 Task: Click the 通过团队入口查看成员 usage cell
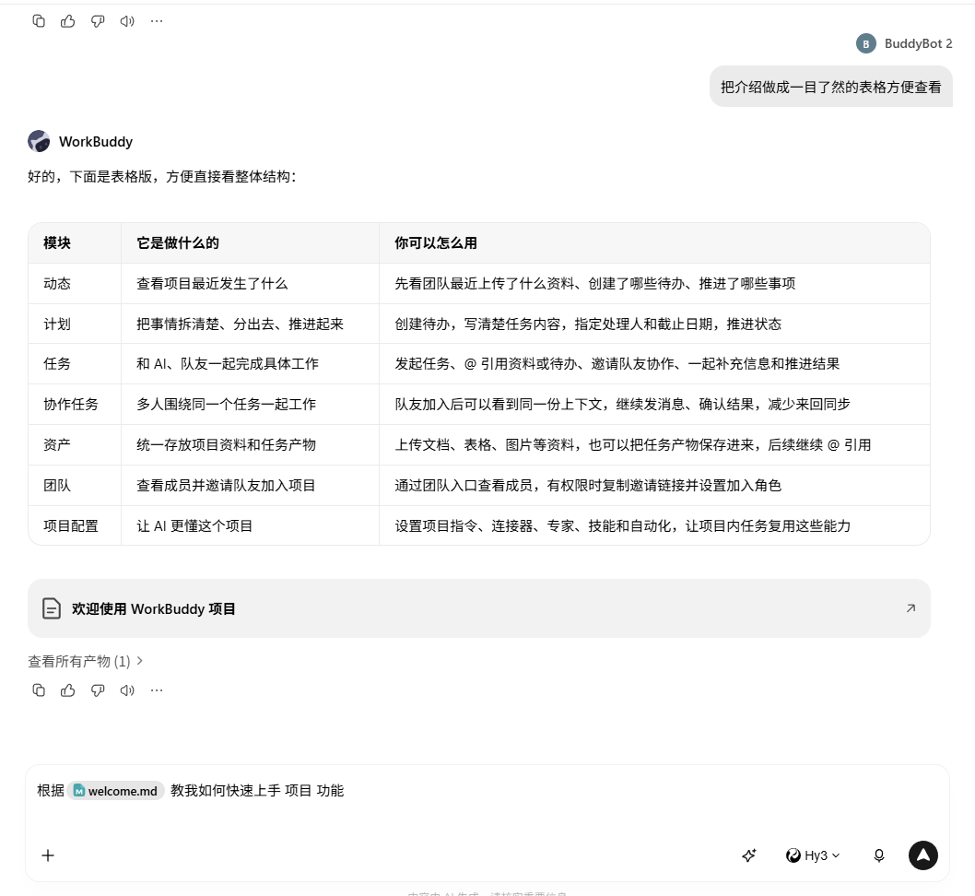[655, 485]
